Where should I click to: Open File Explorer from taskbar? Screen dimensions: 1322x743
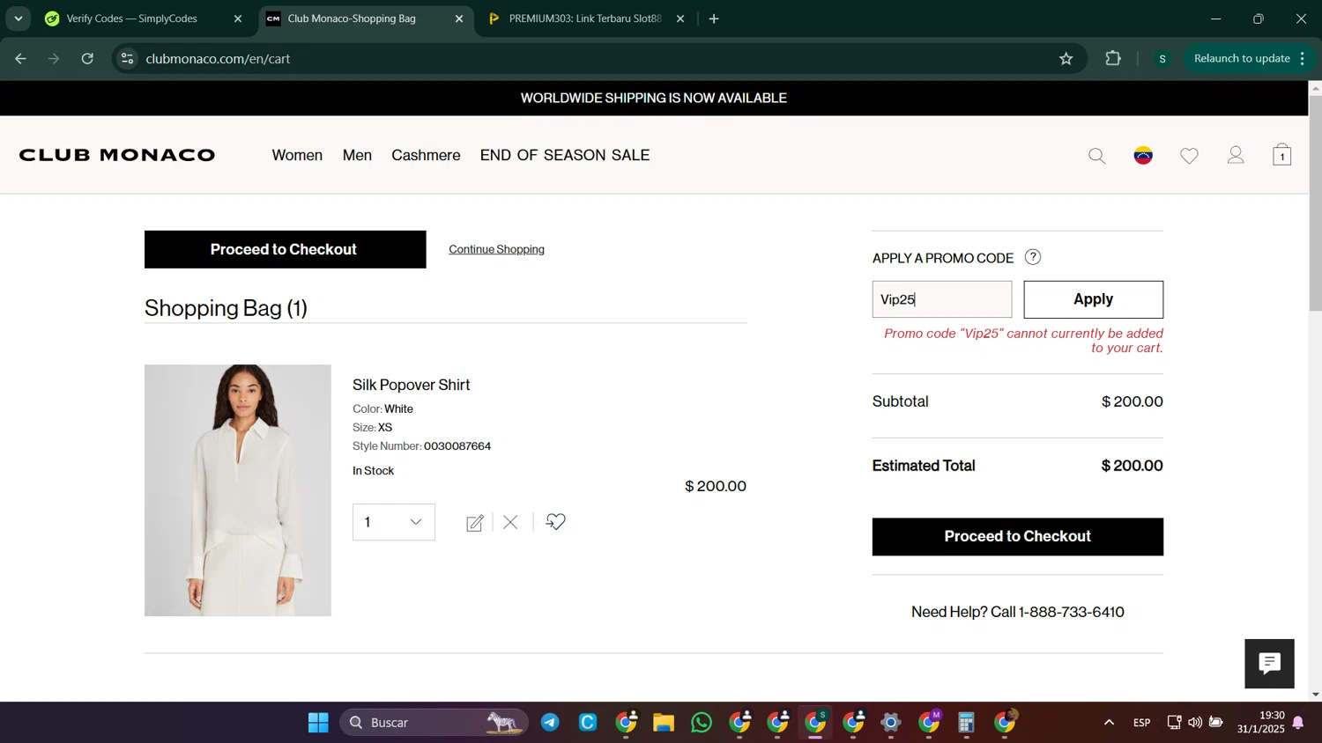point(664,723)
